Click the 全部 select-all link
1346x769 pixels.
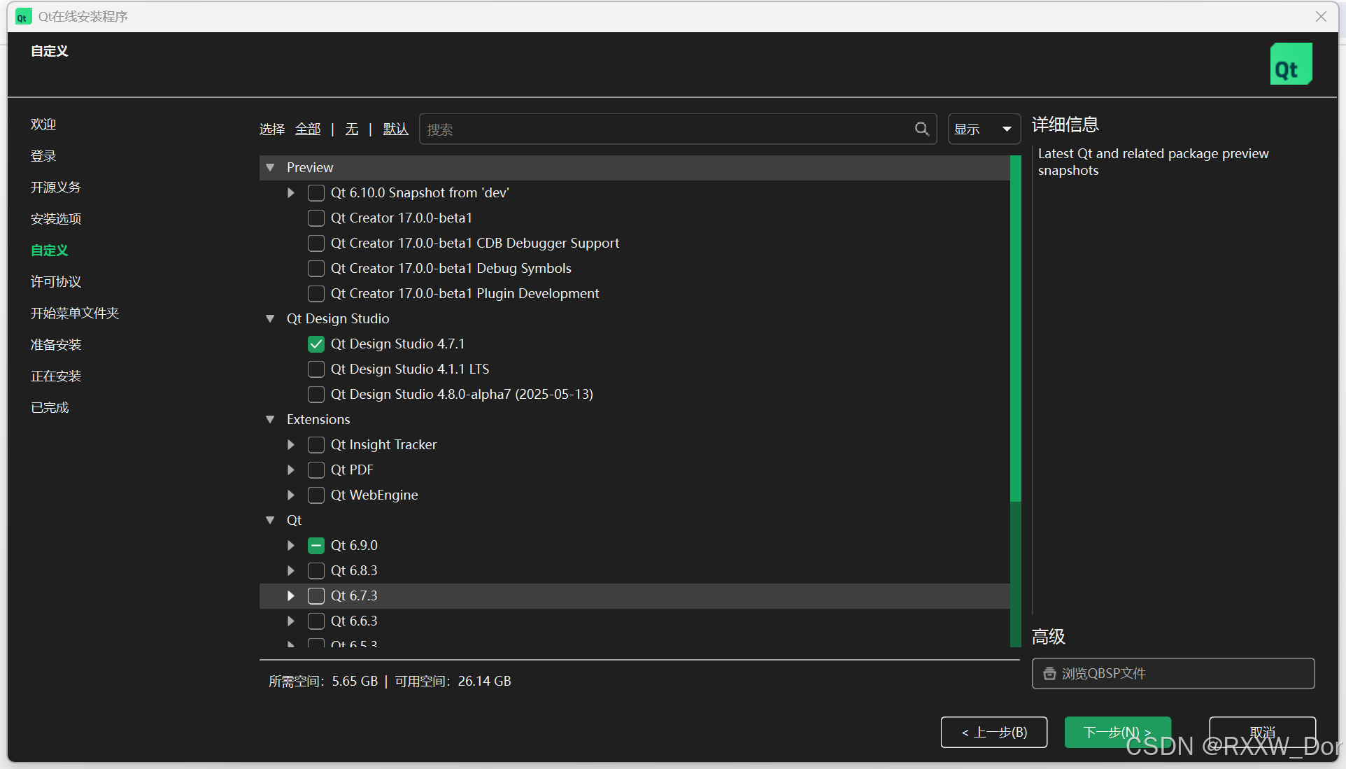[308, 129]
